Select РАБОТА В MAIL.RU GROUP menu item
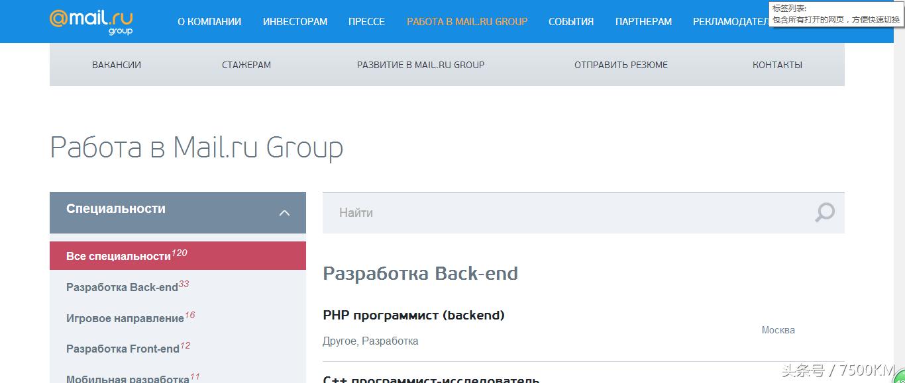Viewport: 905px width, 383px height. 467,22
